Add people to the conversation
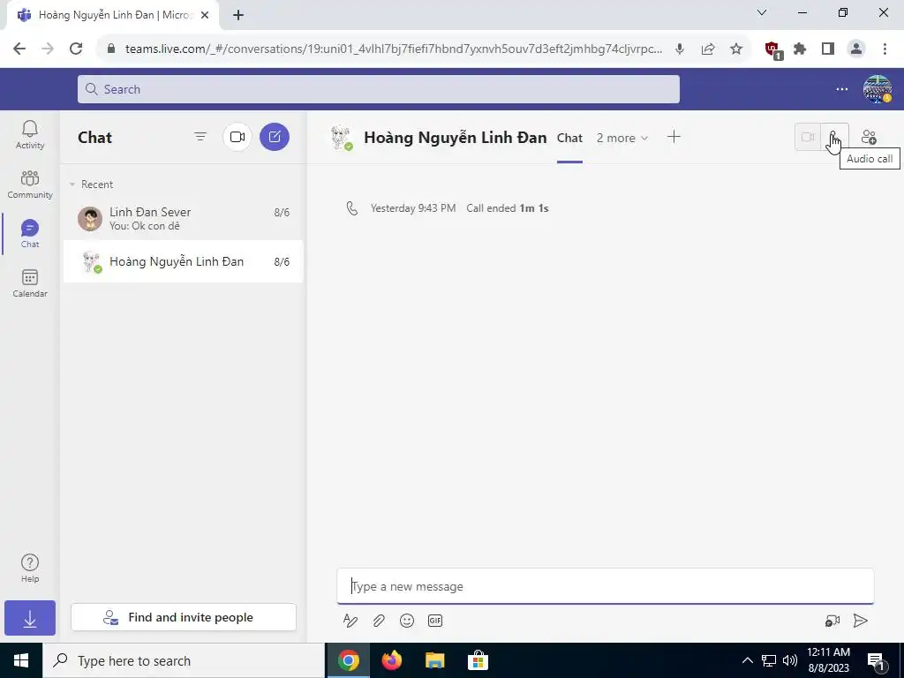Viewport: 904px width, 678px height. pyautogui.click(x=869, y=137)
